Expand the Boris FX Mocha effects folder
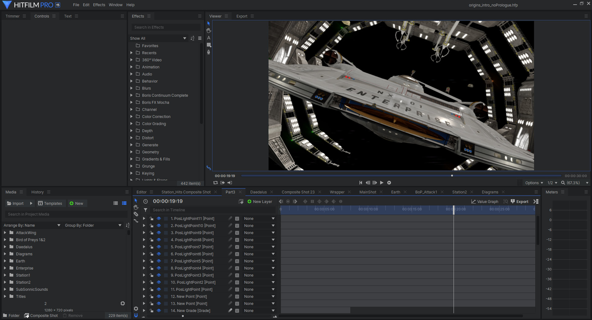 131,102
